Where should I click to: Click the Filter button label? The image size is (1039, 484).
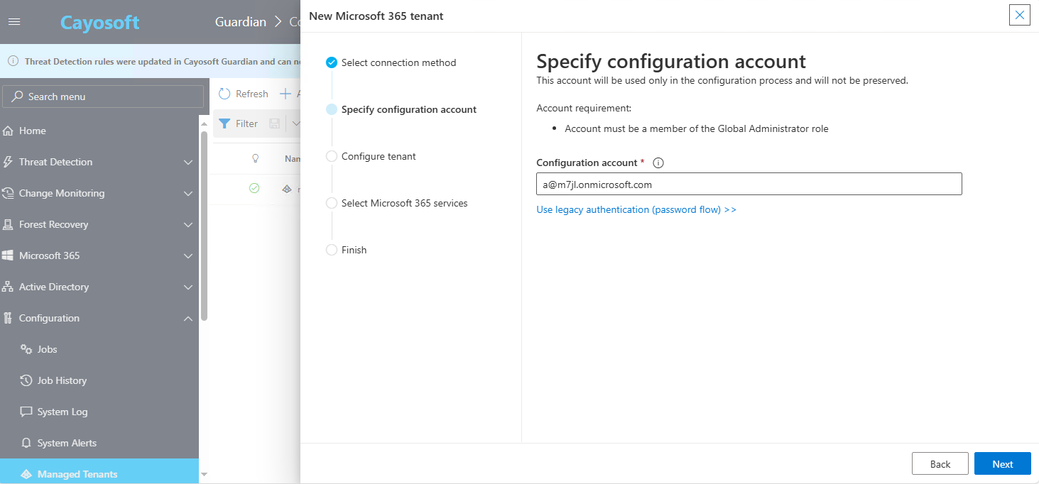246,123
